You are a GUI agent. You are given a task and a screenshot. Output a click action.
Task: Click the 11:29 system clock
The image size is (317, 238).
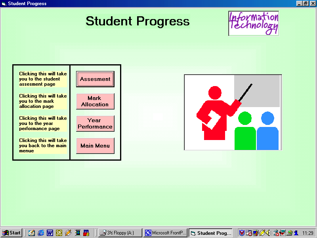[x=308, y=233]
